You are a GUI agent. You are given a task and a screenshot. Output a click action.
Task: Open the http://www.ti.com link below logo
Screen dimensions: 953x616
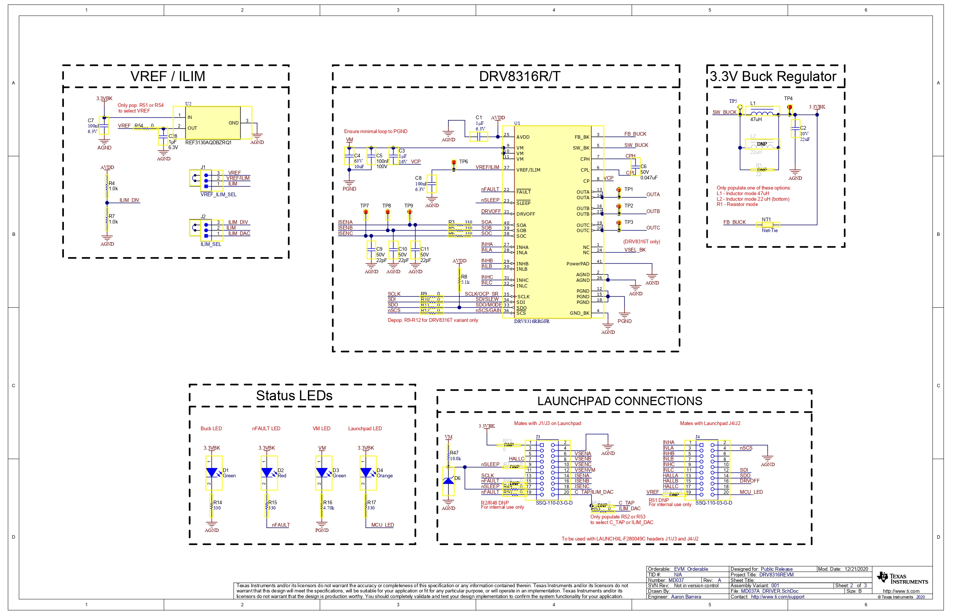(901, 591)
